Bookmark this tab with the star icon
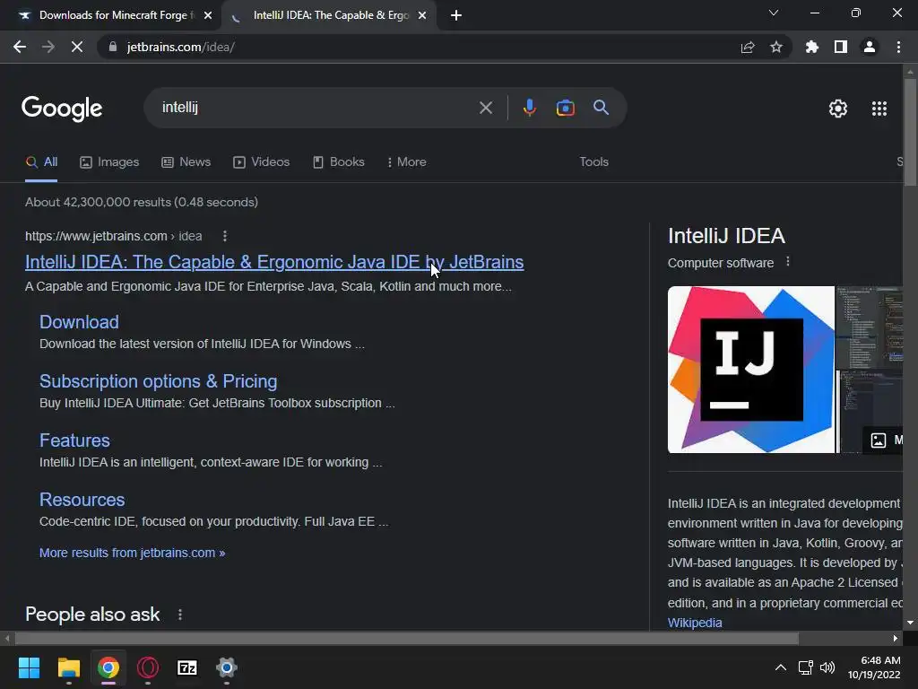Viewport: 918px width, 689px height. (776, 47)
